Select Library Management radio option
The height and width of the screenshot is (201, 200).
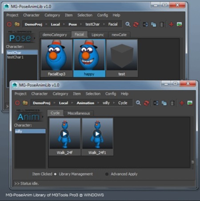pos(55,174)
